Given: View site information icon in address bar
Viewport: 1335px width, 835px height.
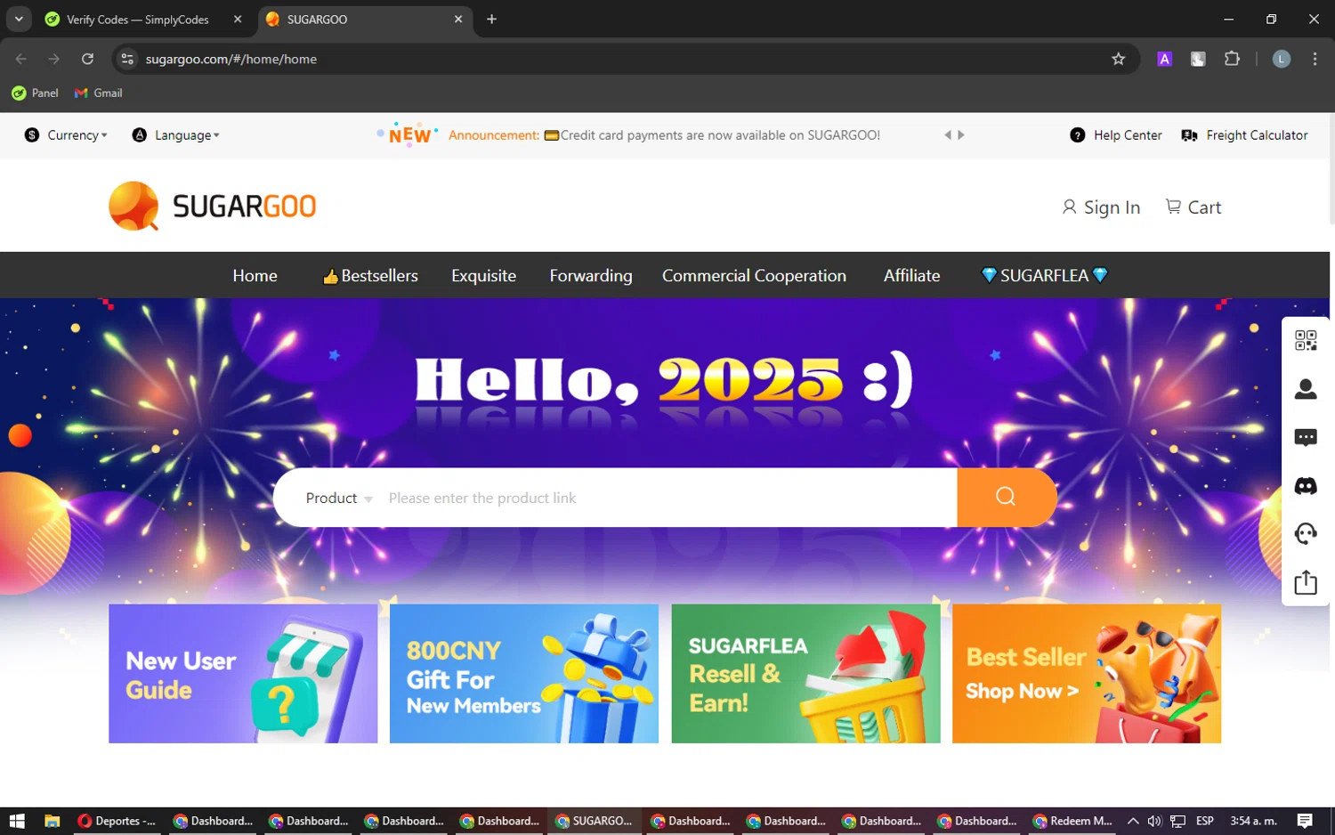Looking at the screenshot, I should pyautogui.click(x=127, y=59).
